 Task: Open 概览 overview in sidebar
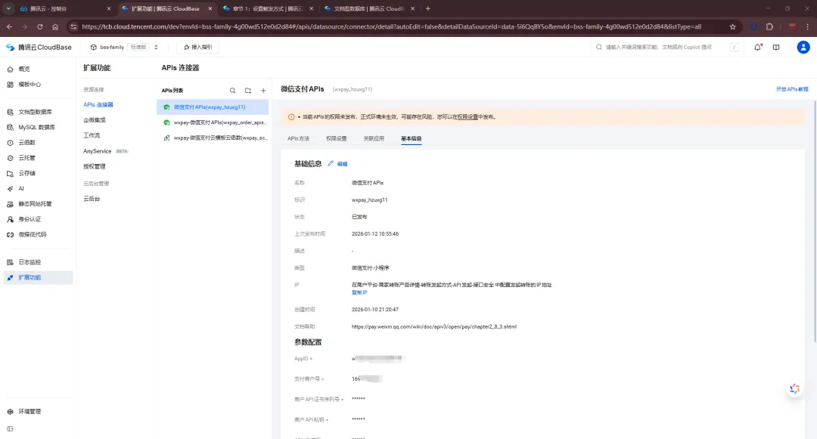click(24, 69)
